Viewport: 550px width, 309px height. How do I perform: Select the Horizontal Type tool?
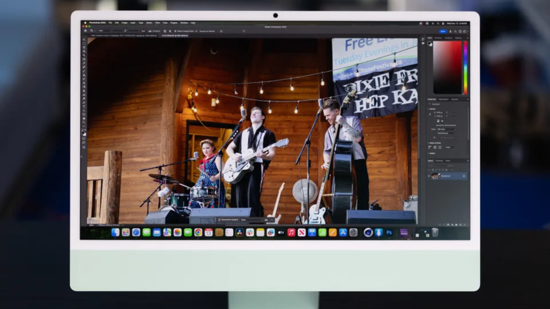point(84,106)
